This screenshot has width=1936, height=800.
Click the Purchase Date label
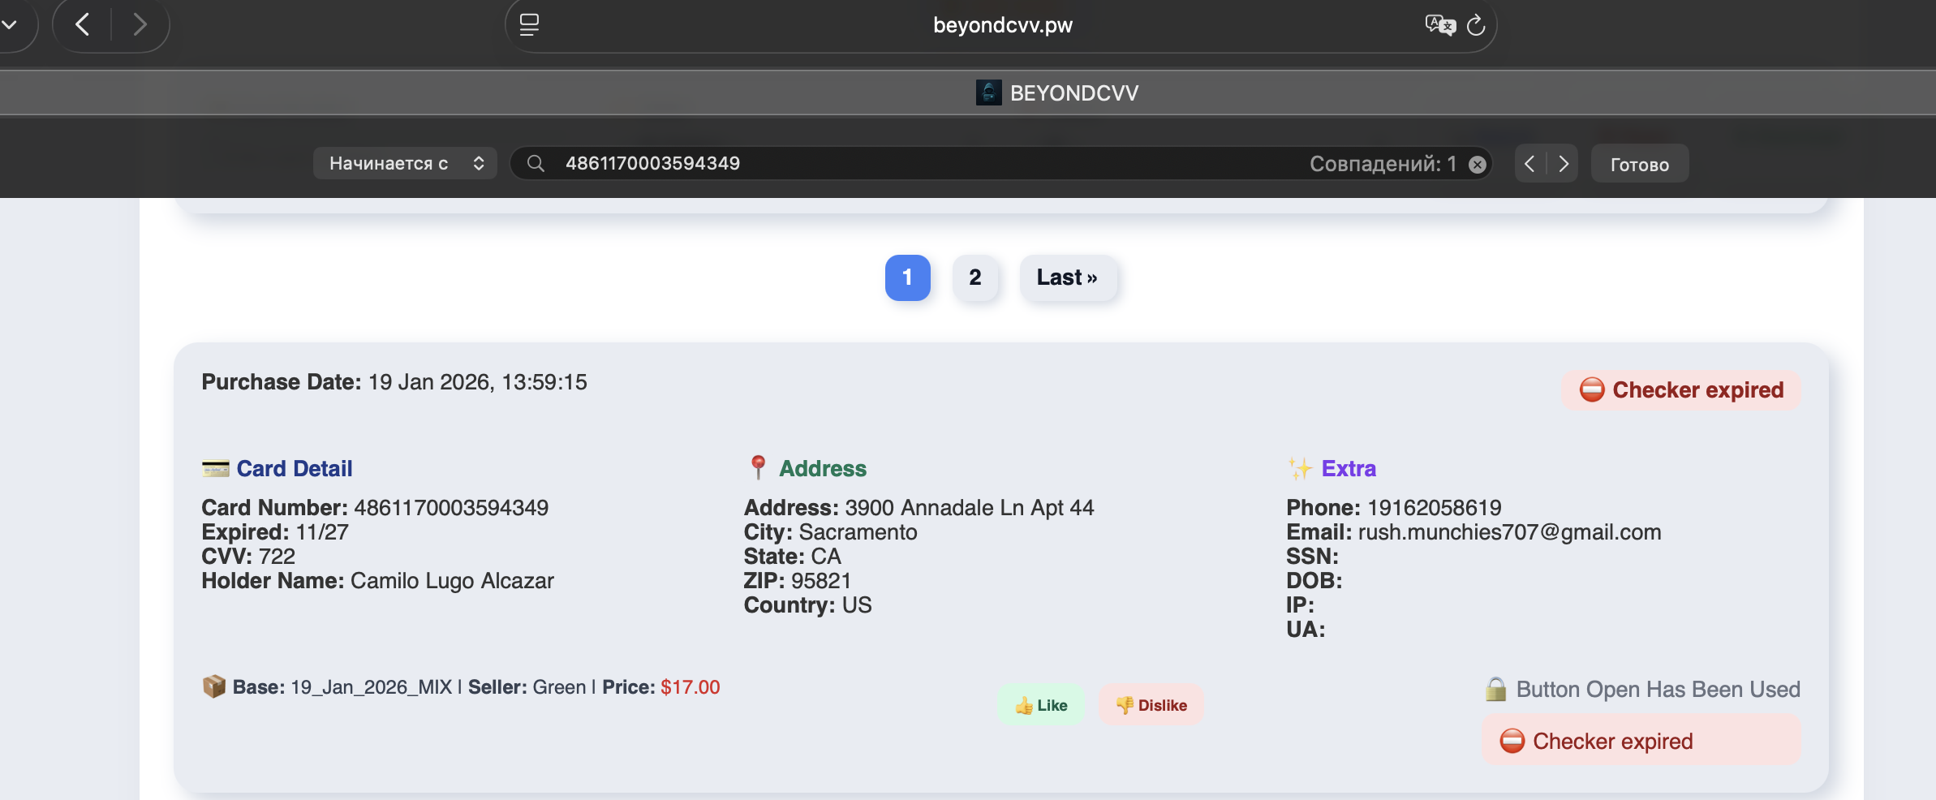click(282, 382)
